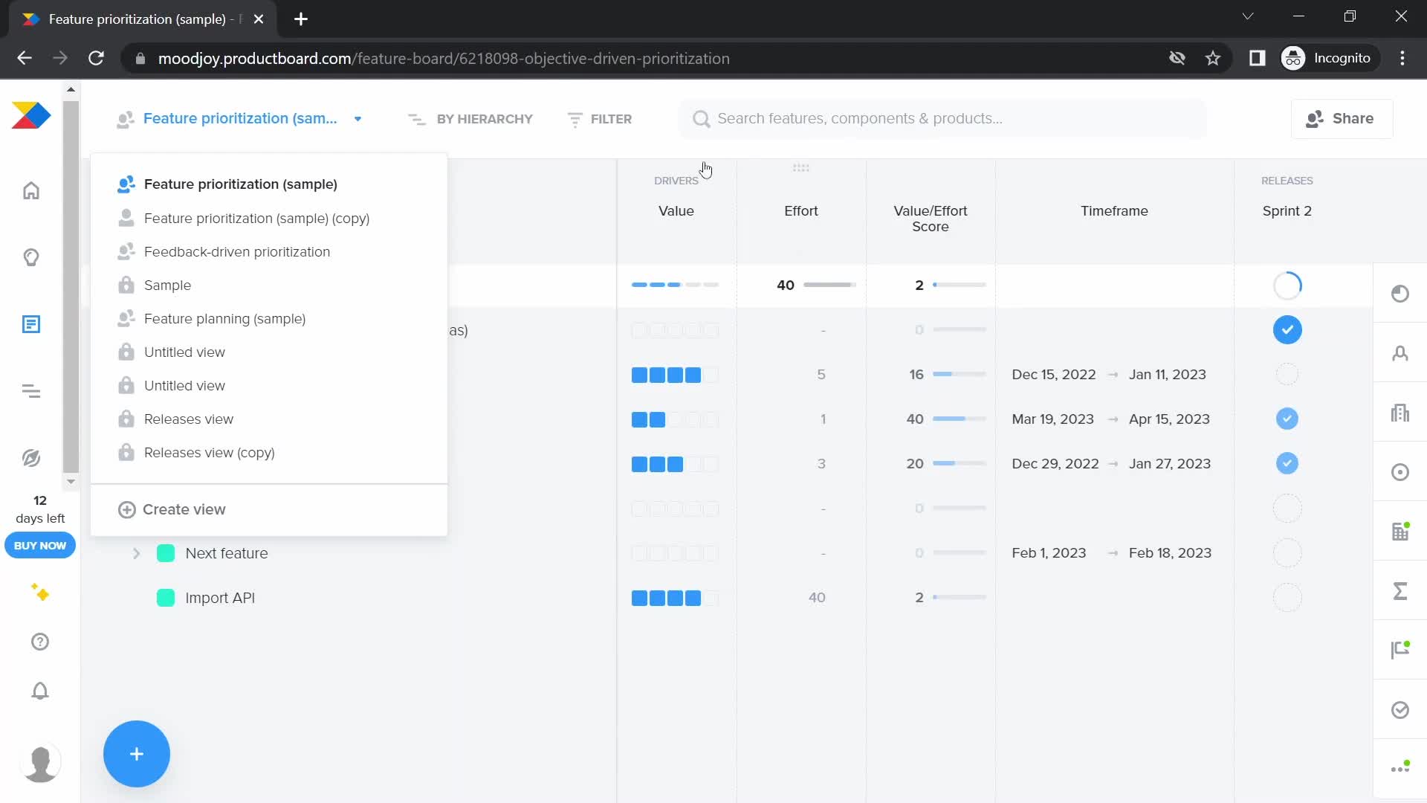Screen dimensions: 1427x803
Task: Click the browser bookmark star icon
Action: point(1213,58)
